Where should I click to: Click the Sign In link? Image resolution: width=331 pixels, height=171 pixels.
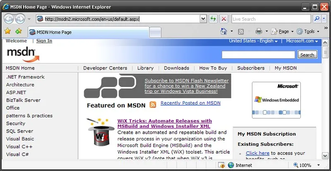click(x=44, y=41)
